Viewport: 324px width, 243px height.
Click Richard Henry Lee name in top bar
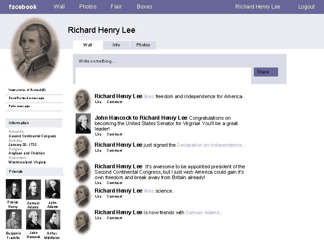[x=258, y=7]
